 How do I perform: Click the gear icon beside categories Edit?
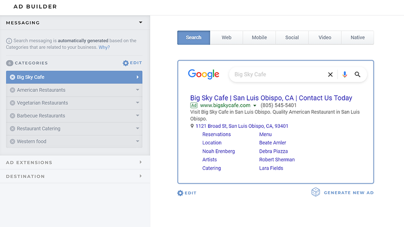point(125,63)
